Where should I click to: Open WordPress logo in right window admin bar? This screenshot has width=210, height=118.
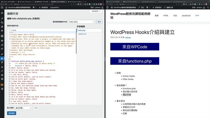pyautogui.click(x=107, y=8)
